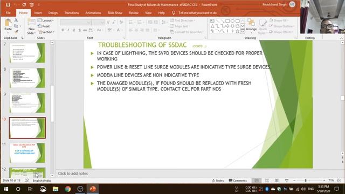The height and width of the screenshot is (194, 345).
Task: Click PowerPoint icon on taskbar
Action: (93, 189)
